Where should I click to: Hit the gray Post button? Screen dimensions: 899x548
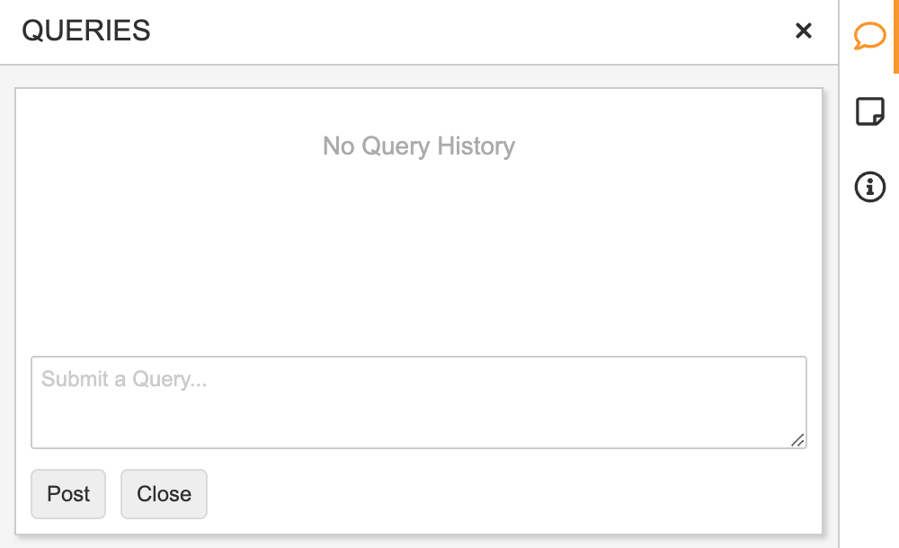tap(68, 494)
